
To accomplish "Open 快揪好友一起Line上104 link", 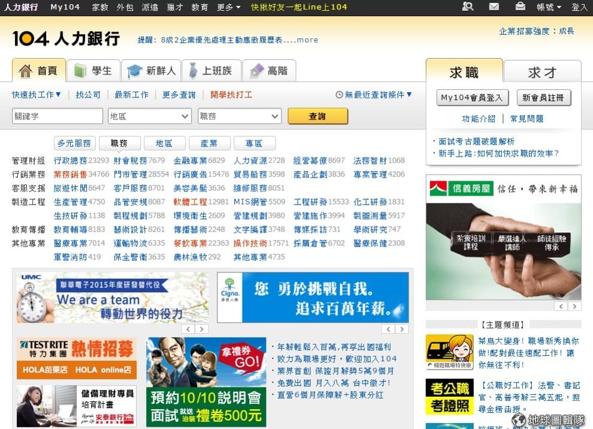I will coord(299,7).
